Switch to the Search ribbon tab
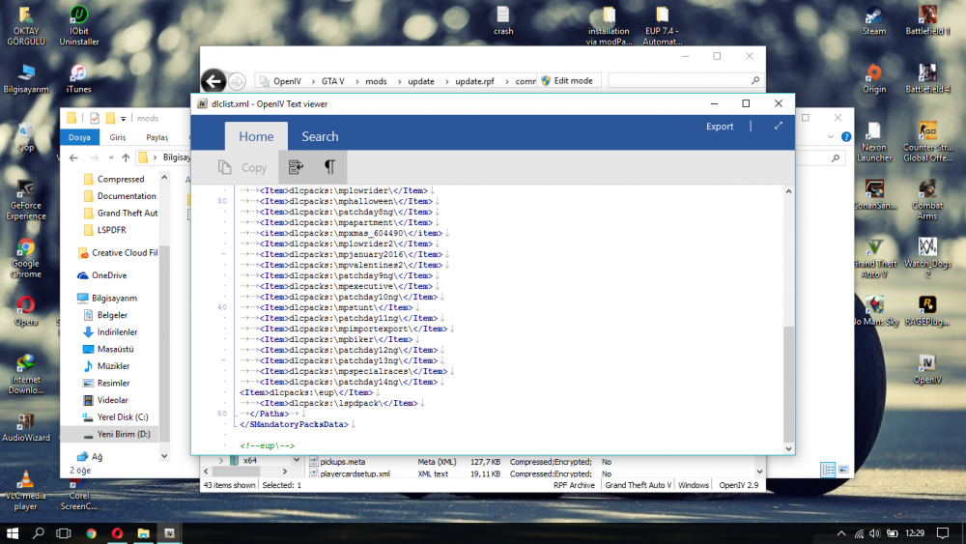This screenshot has width=966, height=544. (320, 137)
